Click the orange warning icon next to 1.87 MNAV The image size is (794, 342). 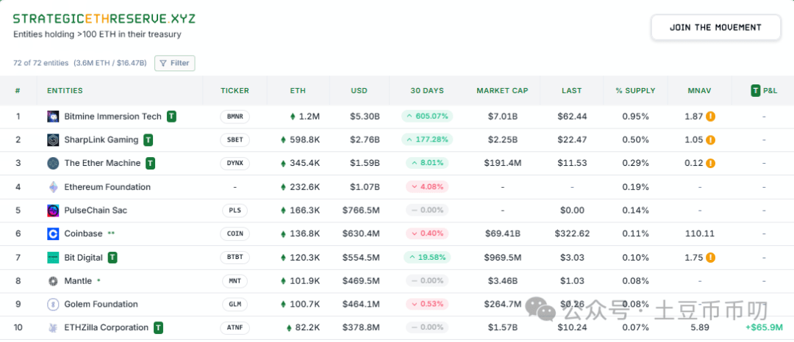[710, 117]
